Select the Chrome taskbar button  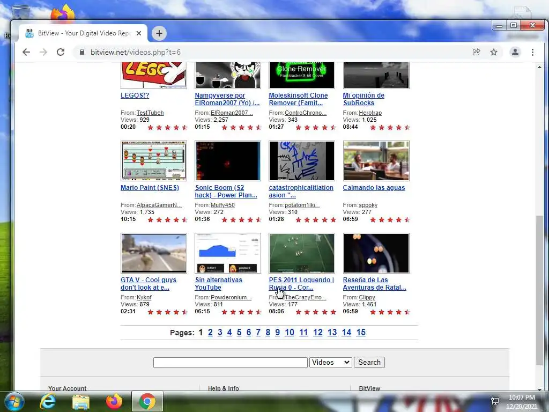pos(147,401)
